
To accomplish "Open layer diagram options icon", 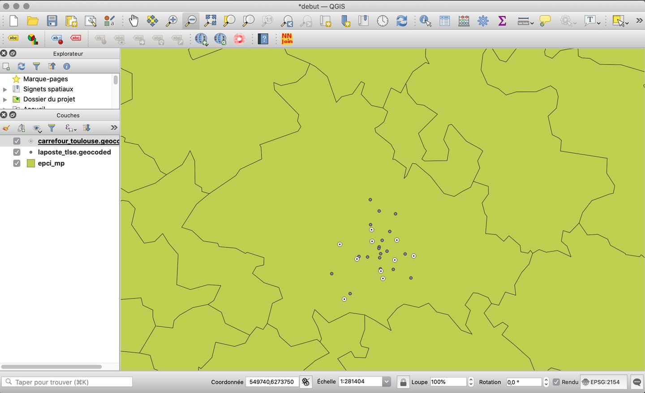I will pyautogui.click(x=33, y=39).
